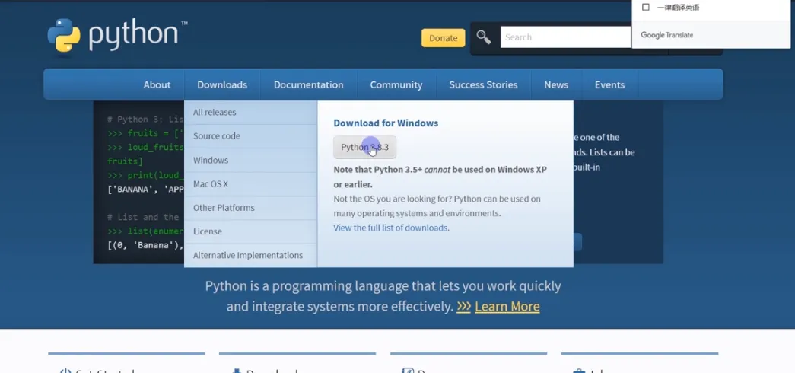Viewport: 795px width, 373px height.
Task: Tick the checkbox in Google Translate popup
Action: click(x=645, y=7)
